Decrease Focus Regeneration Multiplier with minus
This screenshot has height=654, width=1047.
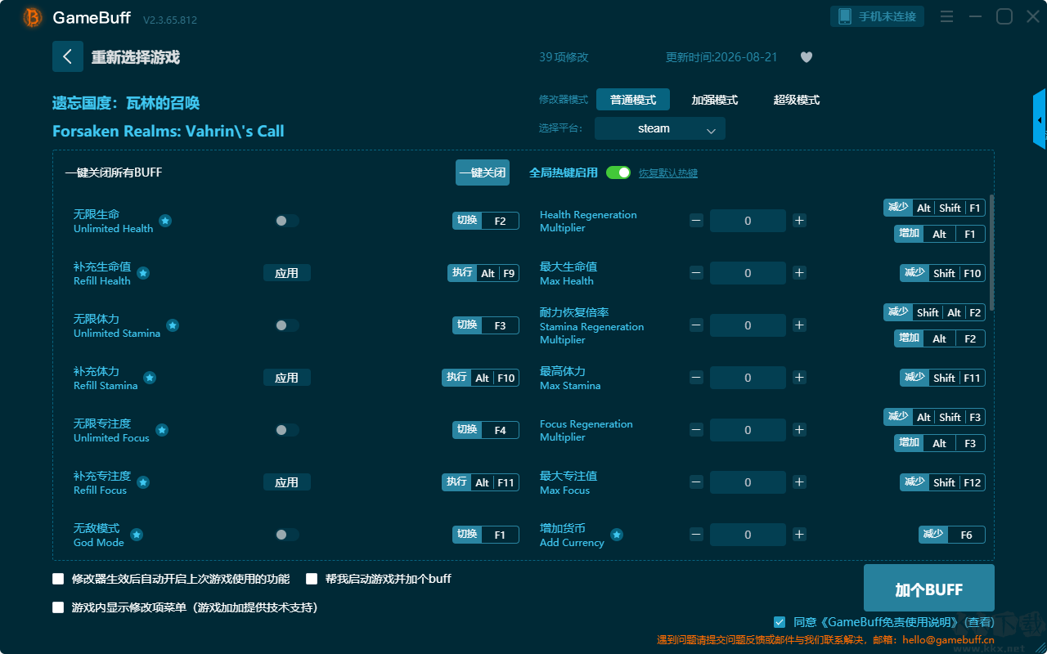[696, 430]
